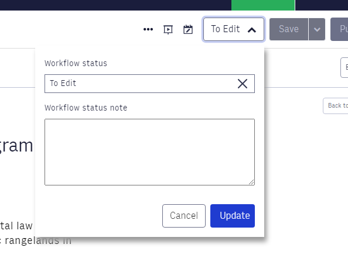This screenshot has height=258, width=348.
Task: Clear the To Edit workflow status
Action: click(243, 84)
